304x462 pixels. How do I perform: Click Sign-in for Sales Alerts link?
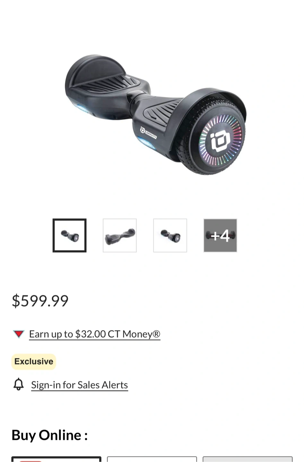[80, 385]
